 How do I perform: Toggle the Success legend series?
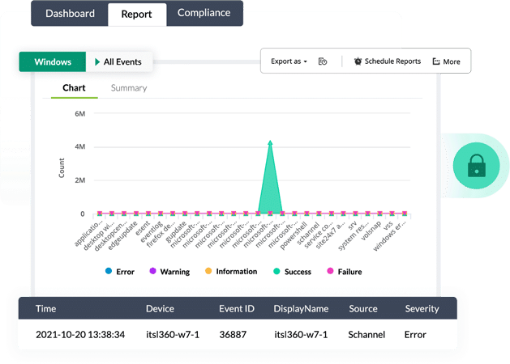[292, 271]
